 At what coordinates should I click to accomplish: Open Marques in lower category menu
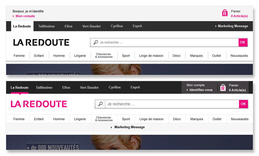tap(196, 119)
